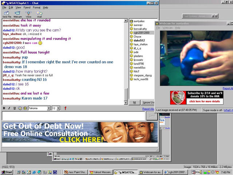Screen dimensions: 233x175
Task: Select stargazer_sbpcg in the user list
Action: (x=143, y=75)
